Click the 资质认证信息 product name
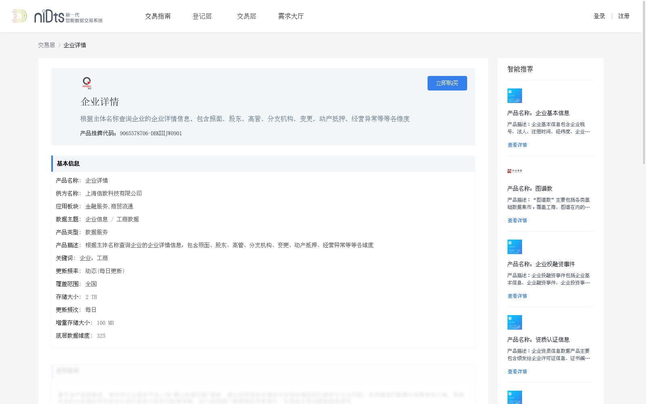Image resolution: width=646 pixels, height=404 pixels. [x=552, y=340]
